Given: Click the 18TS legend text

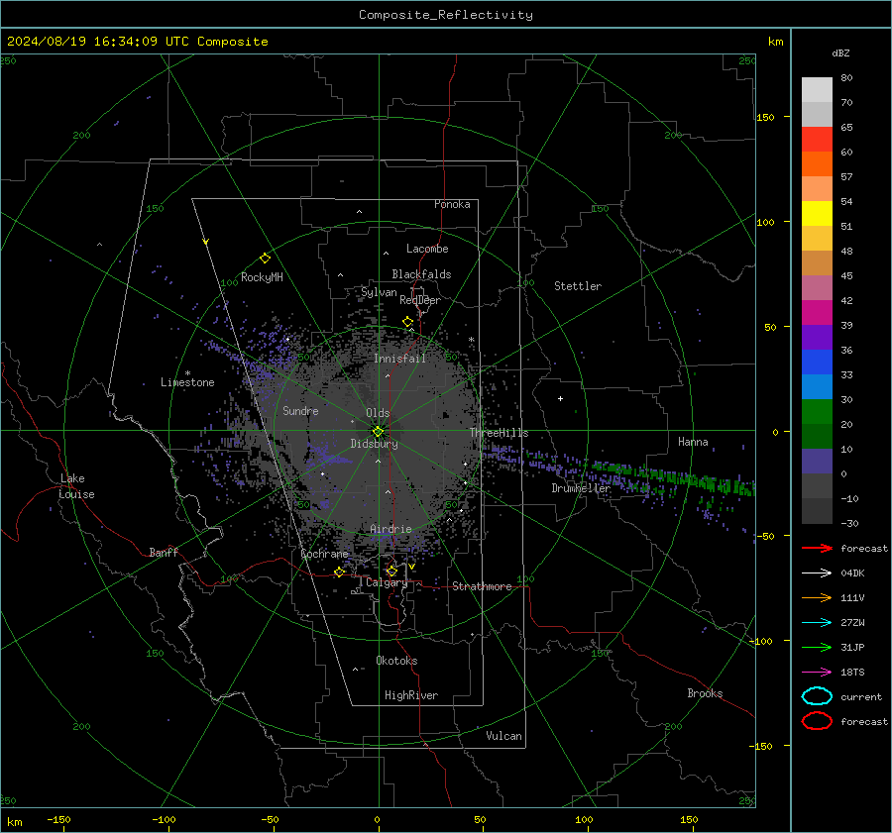Looking at the screenshot, I should point(852,673).
